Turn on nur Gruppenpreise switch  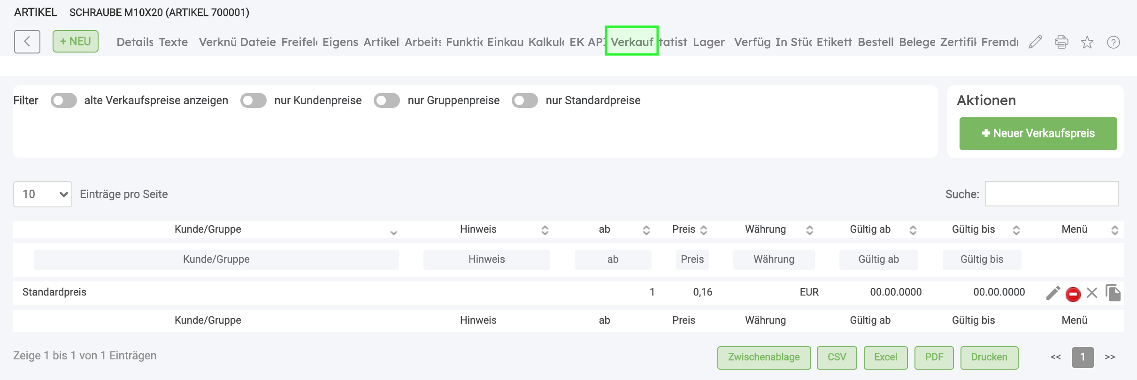(x=387, y=100)
